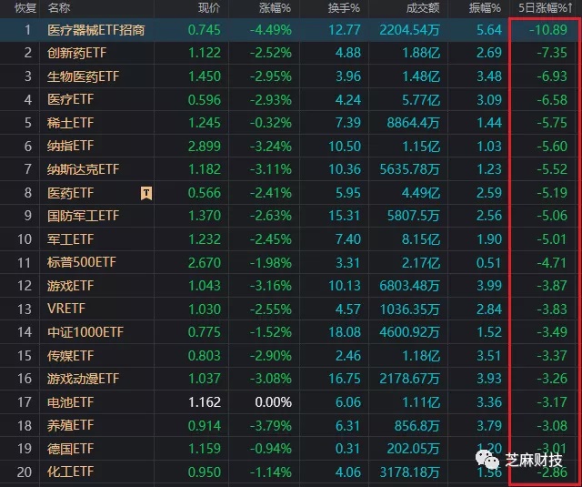Sort by 5日涨幅% column header
The height and width of the screenshot is (487, 582).
pos(546,7)
